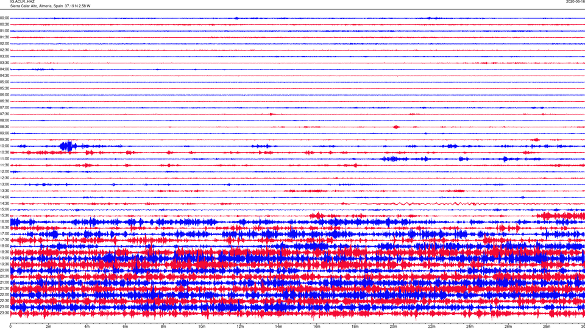Image resolution: width=585 pixels, height=329 pixels.
Task: Click the 2m tick on the minute axis
Action: tap(49, 327)
